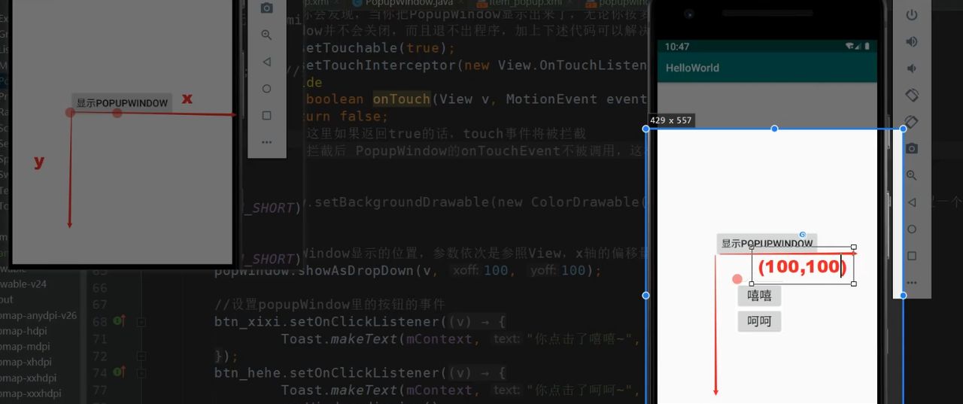The image size is (963, 404).
Task: Click the 429 x 557 selection size label
Action: point(671,120)
